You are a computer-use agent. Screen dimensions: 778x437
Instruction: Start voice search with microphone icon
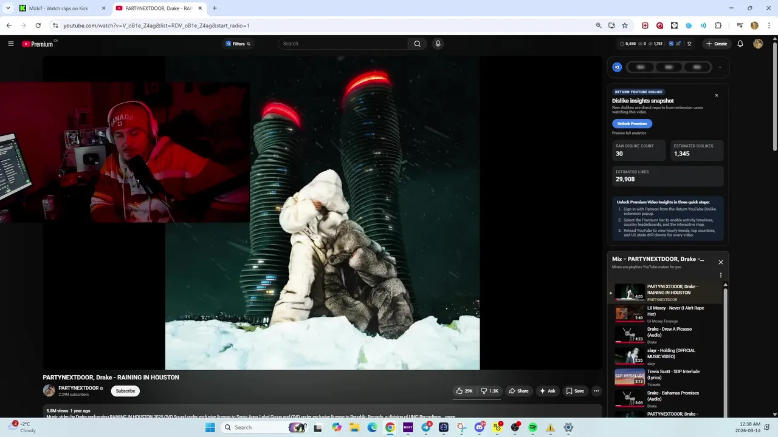438,44
